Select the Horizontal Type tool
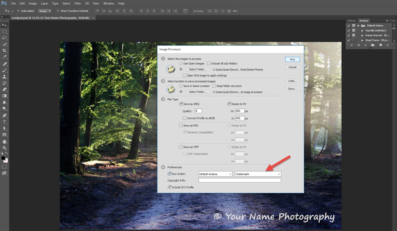 (4, 122)
